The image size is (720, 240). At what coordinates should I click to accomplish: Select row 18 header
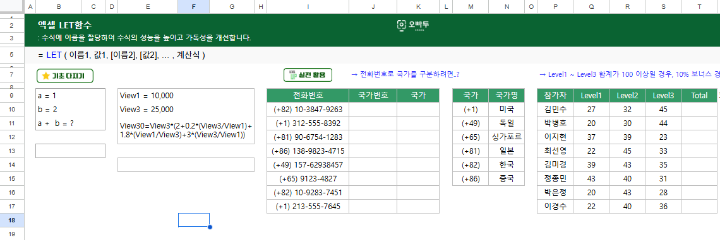pos(12,220)
